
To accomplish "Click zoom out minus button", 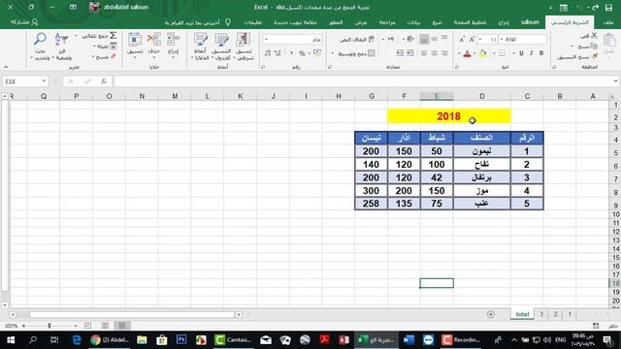I will click(x=76, y=326).
